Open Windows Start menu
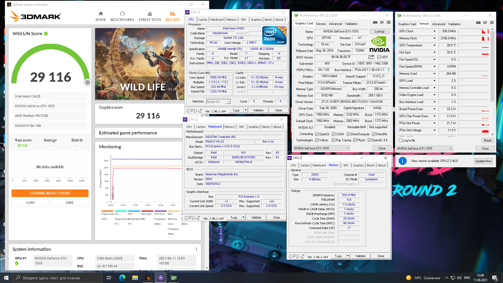Viewport: 503px width, 283px height. tap(6, 278)
